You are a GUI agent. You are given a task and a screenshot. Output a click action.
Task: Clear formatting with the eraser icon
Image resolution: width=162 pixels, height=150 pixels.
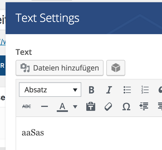point(108,106)
